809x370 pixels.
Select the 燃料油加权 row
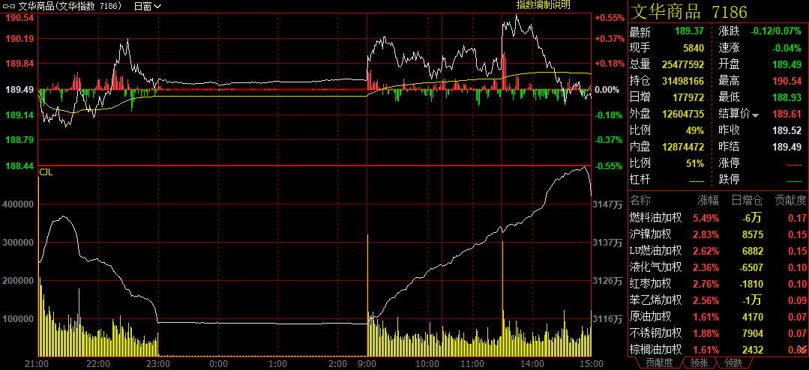pos(655,218)
